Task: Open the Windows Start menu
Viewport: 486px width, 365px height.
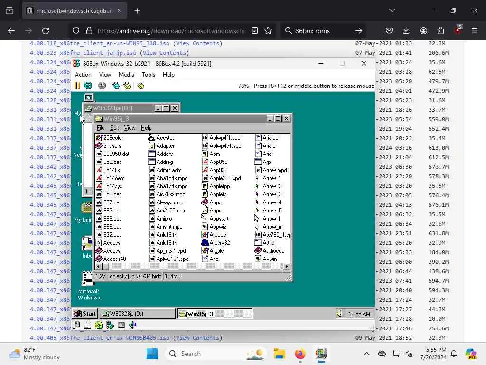Action: pos(152,354)
